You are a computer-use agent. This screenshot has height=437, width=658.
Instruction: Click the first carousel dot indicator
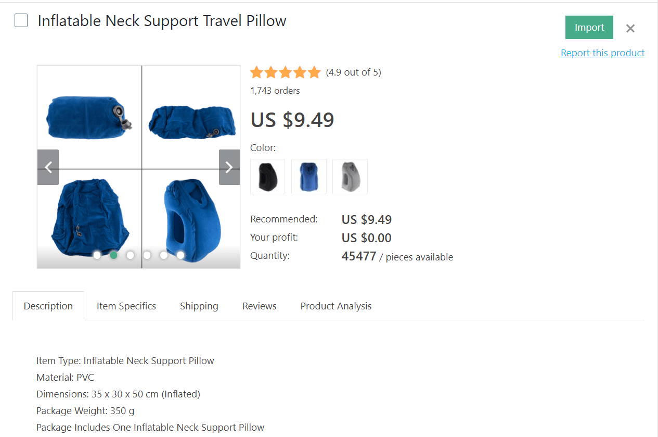(x=97, y=255)
